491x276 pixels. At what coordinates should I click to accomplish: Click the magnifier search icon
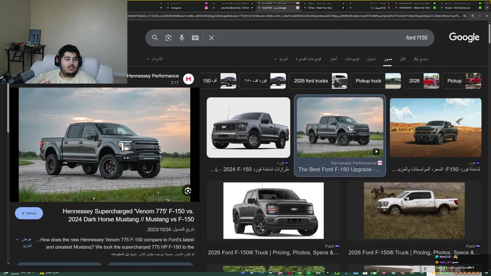pyautogui.click(x=155, y=38)
